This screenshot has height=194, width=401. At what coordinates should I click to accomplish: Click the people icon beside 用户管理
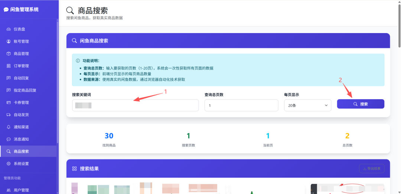9,190
